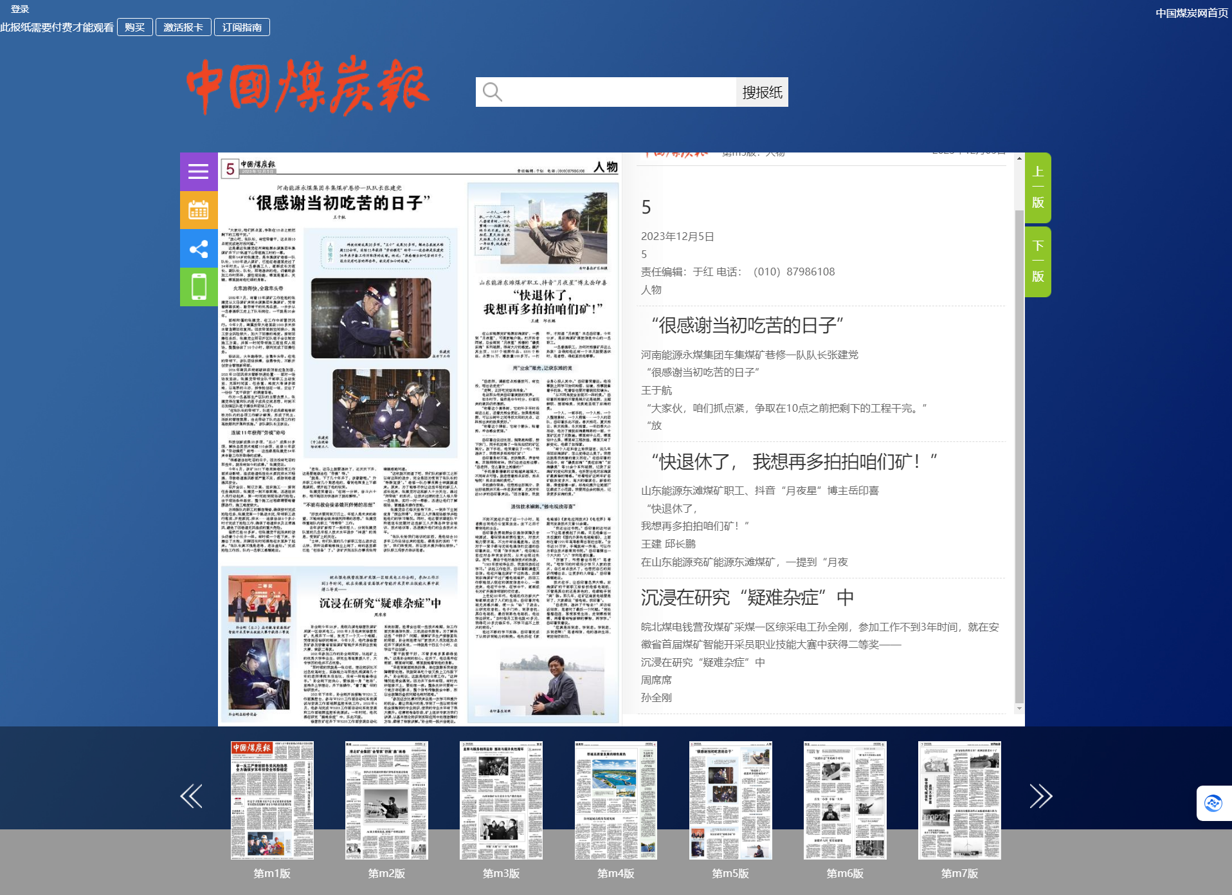Click the notice 此报纸需要付费才能观看
Image resolution: width=1232 pixels, height=895 pixels.
(57, 27)
